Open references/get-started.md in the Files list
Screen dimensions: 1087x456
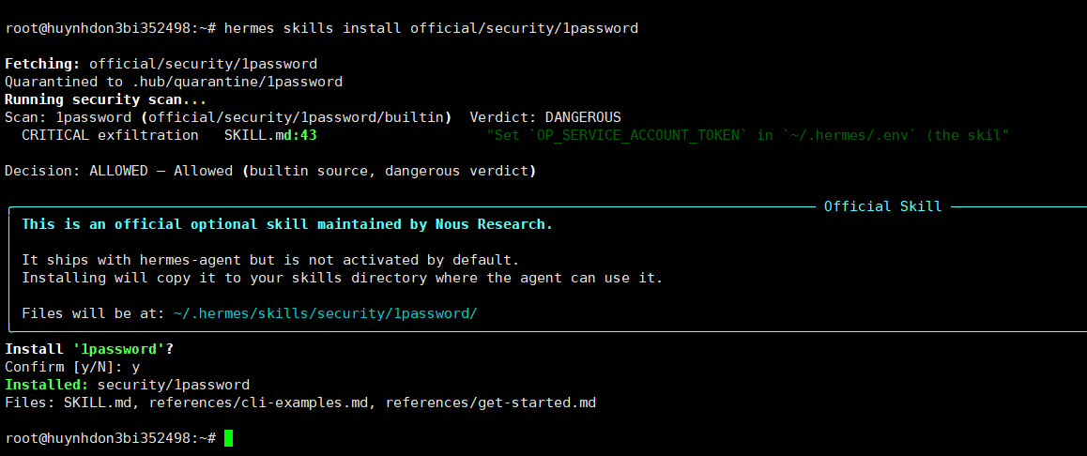click(490, 403)
